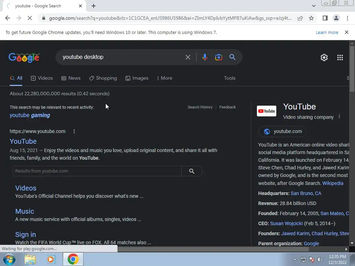Viewport: 355px width, 266px height.
Task: Open the Susan Wojcicki link
Action: (286, 223)
